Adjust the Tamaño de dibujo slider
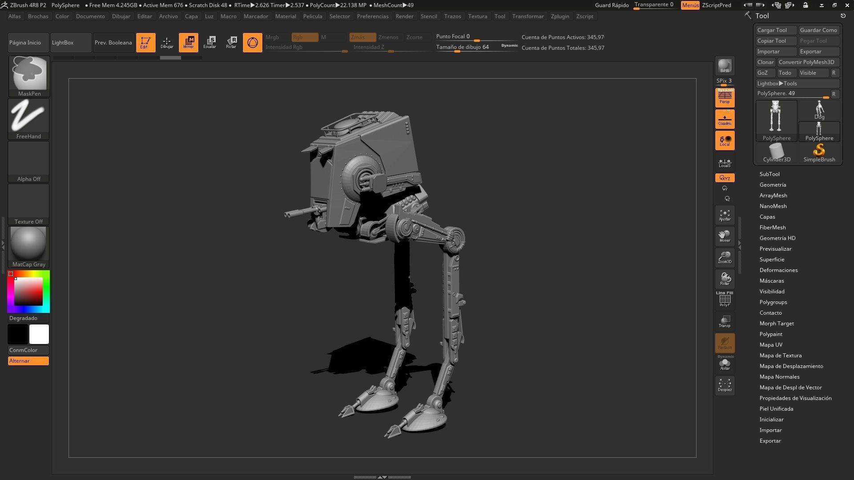Screen dimensions: 854x480 477,48
